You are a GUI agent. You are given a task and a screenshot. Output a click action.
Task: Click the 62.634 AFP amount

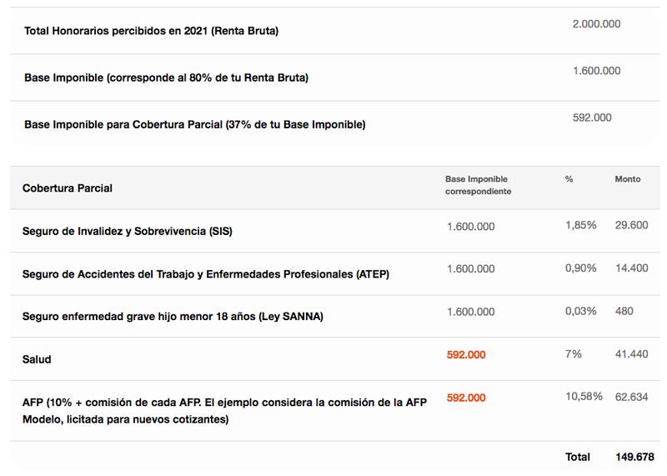(631, 398)
